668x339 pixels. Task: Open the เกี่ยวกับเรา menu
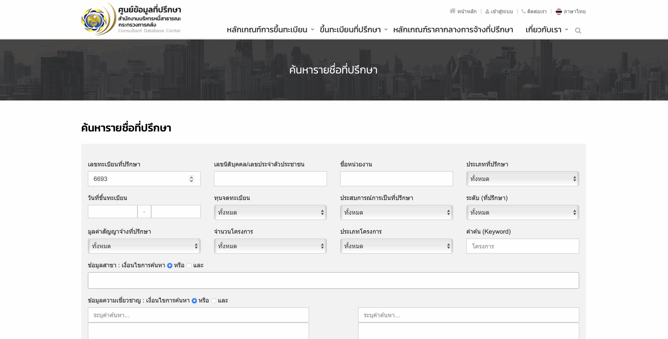coord(544,30)
